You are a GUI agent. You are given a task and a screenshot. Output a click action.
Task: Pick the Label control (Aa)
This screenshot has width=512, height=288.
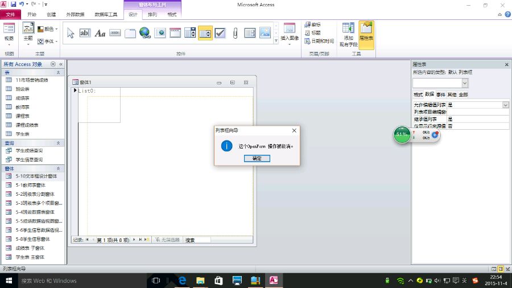click(x=100, y=33)
